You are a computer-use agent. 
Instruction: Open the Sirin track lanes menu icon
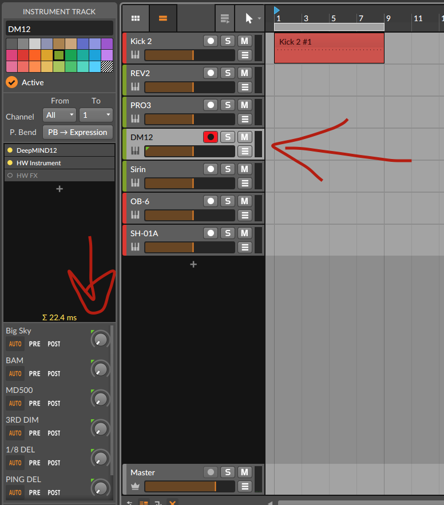click(x=245, y=183)
